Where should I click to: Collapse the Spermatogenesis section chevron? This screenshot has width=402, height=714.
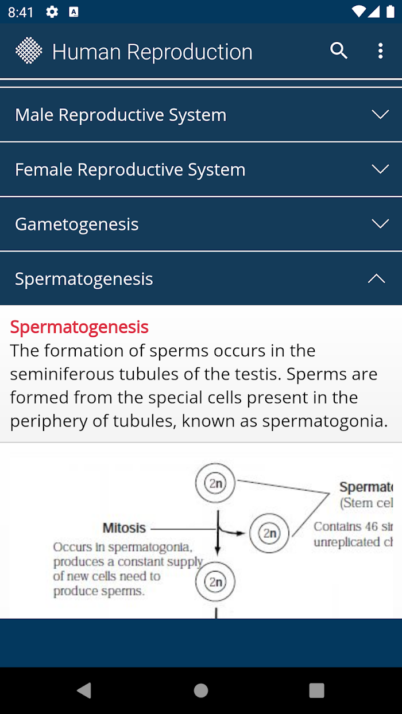377,278
